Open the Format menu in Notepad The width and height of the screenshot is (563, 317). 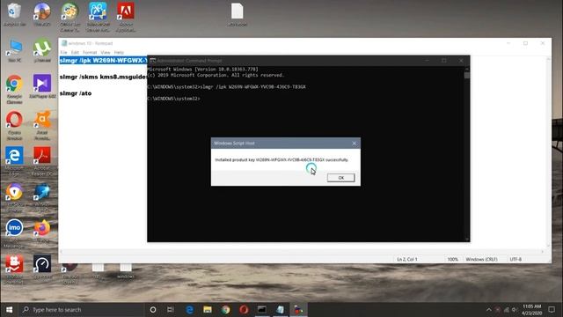[x=90, y=53]
